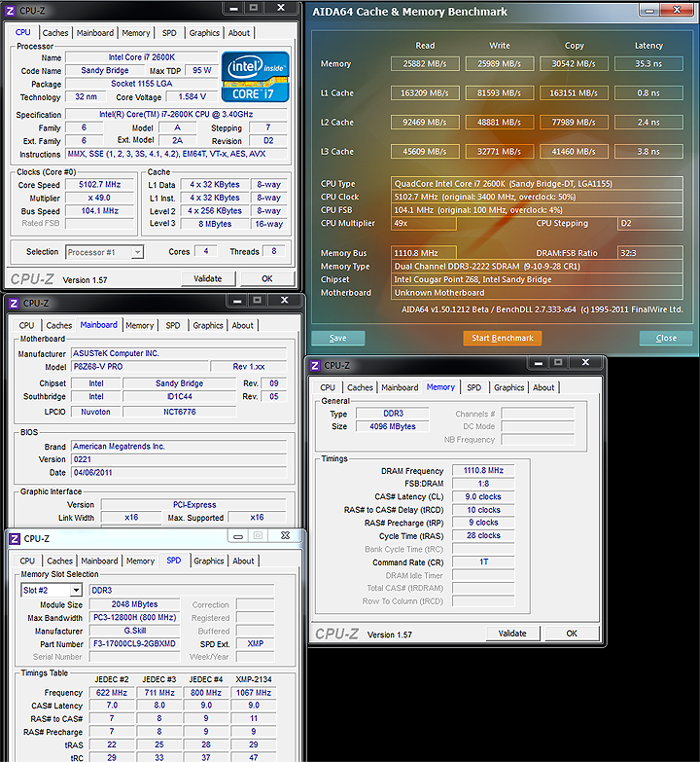Click the Core Speed value 5102.7 MHz

[100, 185]
